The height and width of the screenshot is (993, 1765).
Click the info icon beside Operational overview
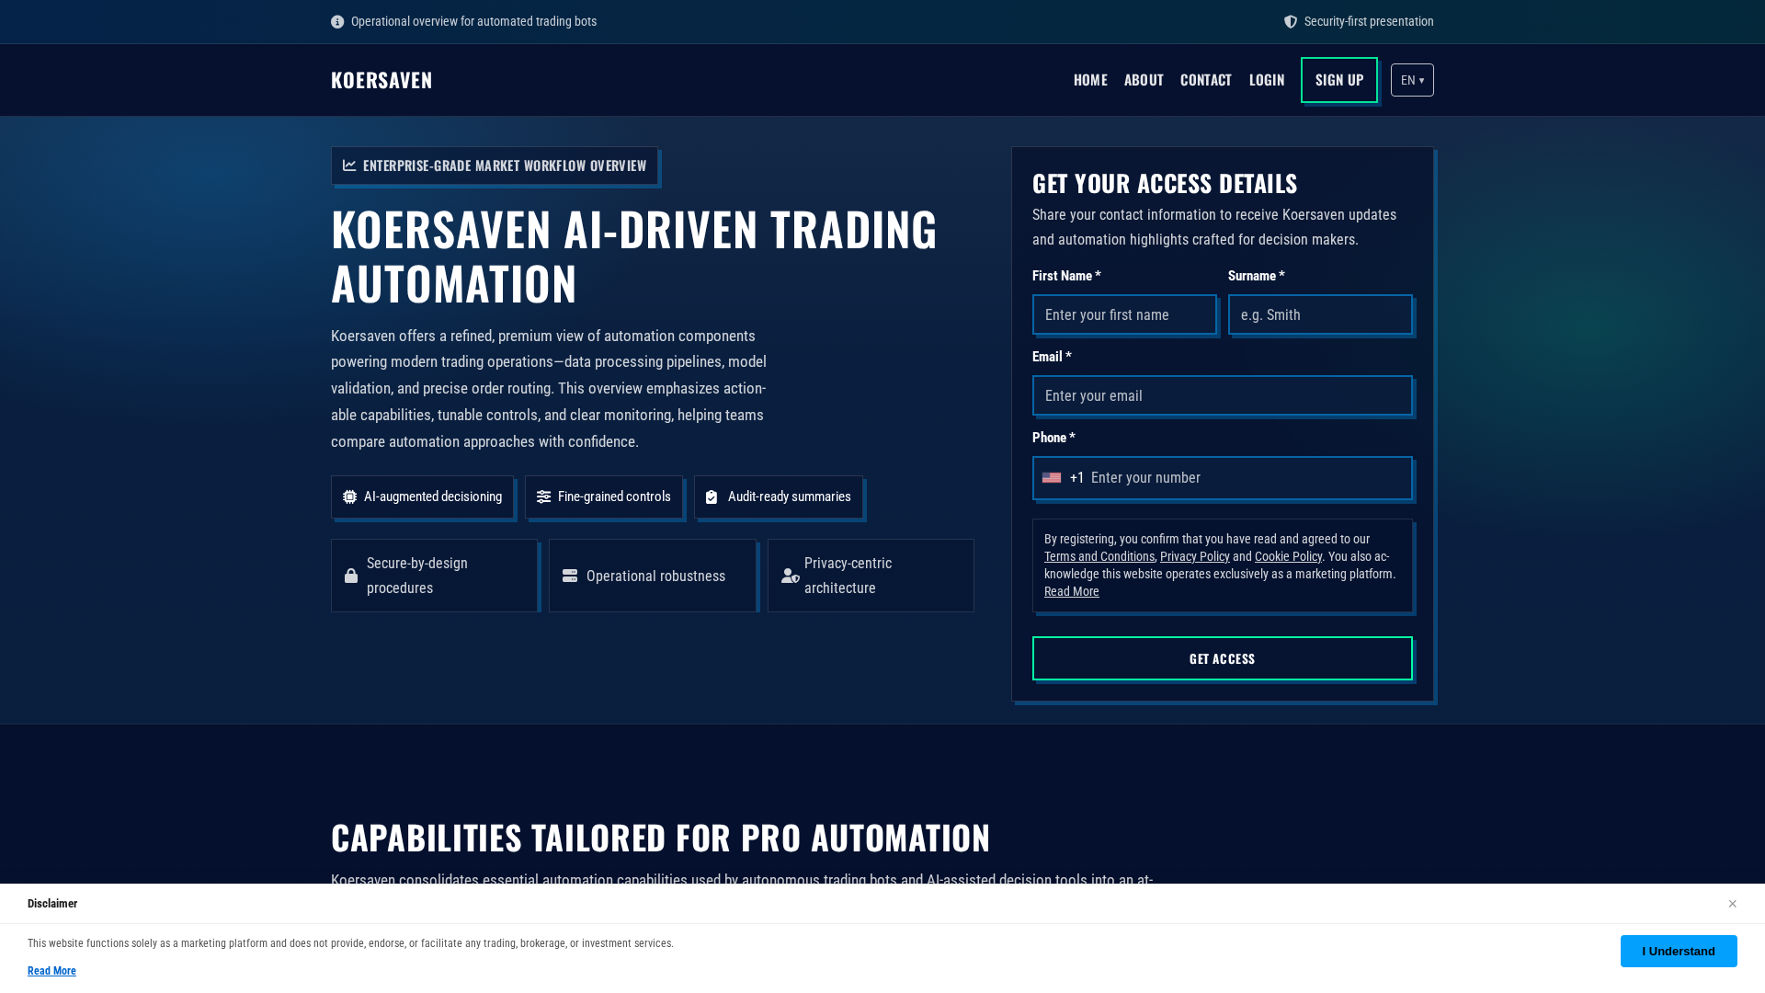[x=337, y=22]
